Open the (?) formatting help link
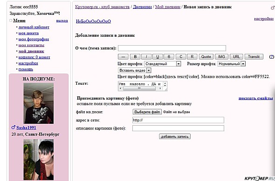Viewport: 275px width, 181px height. pos(271,57)
